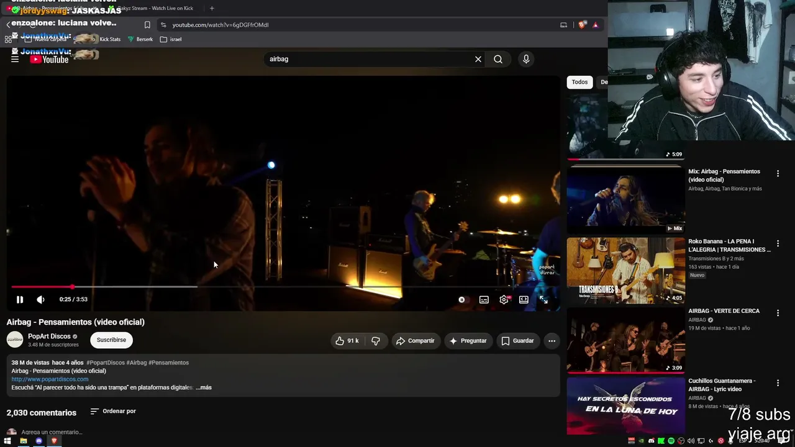Screen dimensions: 795x447
Task: Start voice search with microphone
Action: pyautogui.click(x=526, y=59)
